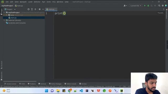Open the user account icon dropdown
The height and width of the screenshot is (94, 168).
click(125, 6)
